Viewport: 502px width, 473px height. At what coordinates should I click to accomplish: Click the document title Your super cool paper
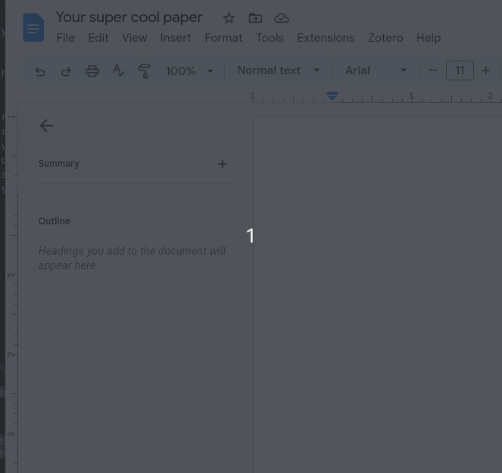(x=129, y=17)
